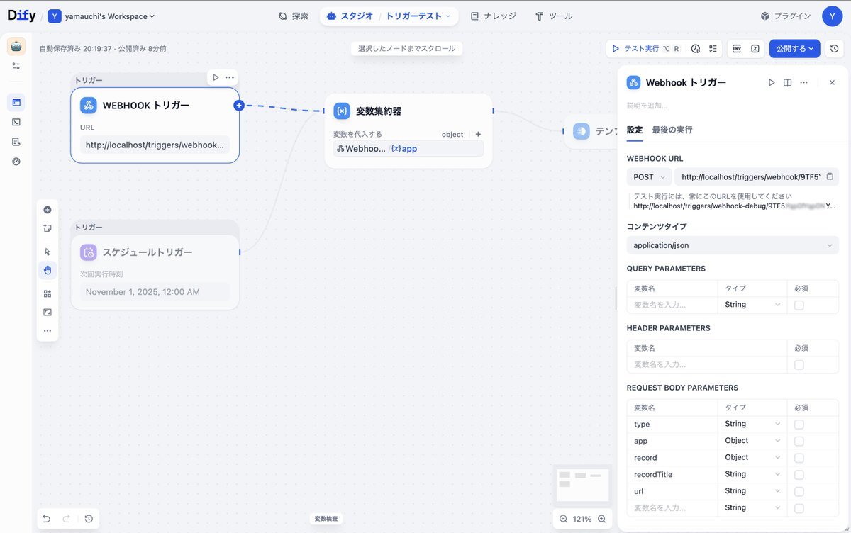Open the 探索 Explore tab
This screenshot has width=851, height=533.
tap(294, 16)
